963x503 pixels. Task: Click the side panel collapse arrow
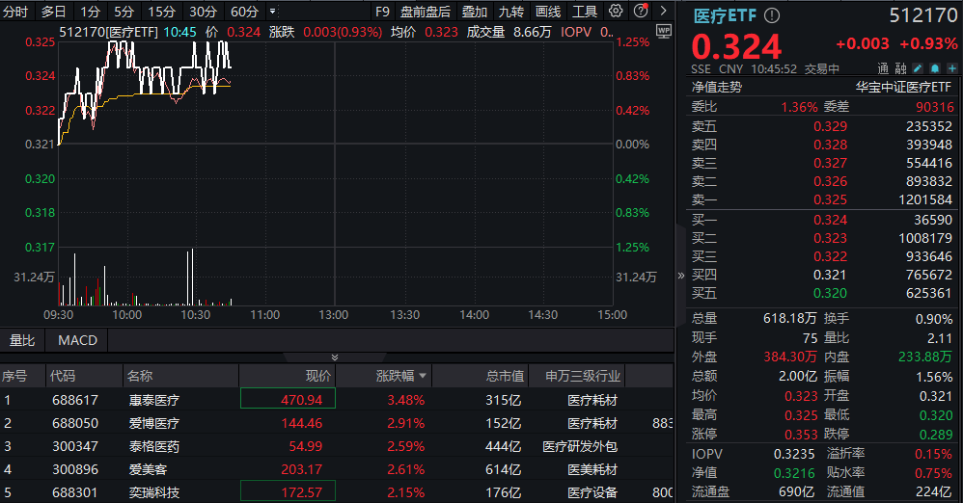point(681,276)
